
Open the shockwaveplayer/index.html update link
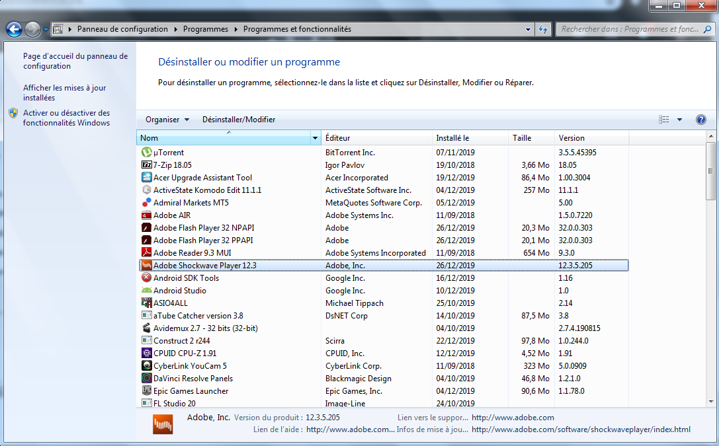click(581, 429)
